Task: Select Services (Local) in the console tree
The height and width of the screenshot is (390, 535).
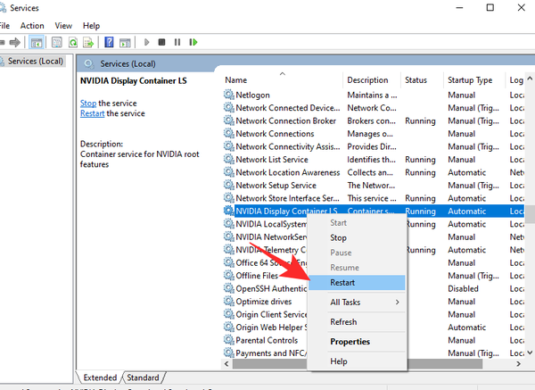Action: pyautogui.click(x=36, y=61)
